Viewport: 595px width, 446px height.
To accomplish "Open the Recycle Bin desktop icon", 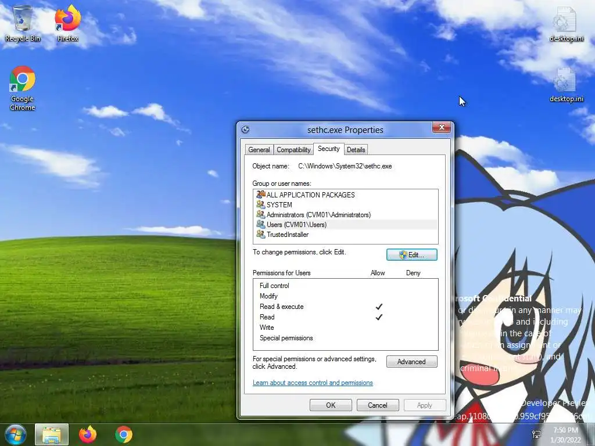I will point(23,24).
